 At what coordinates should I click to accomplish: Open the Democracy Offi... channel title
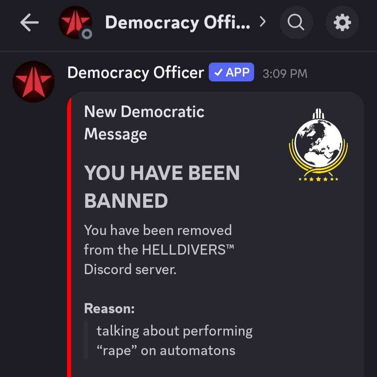pos(177,22)
